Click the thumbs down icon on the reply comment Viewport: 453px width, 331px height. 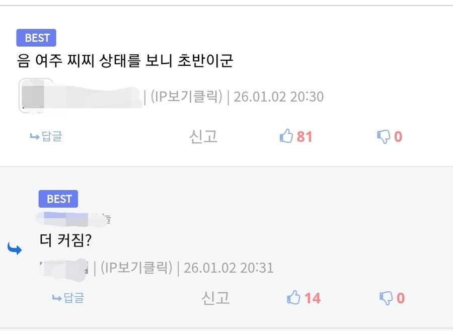tap(385, 297)
